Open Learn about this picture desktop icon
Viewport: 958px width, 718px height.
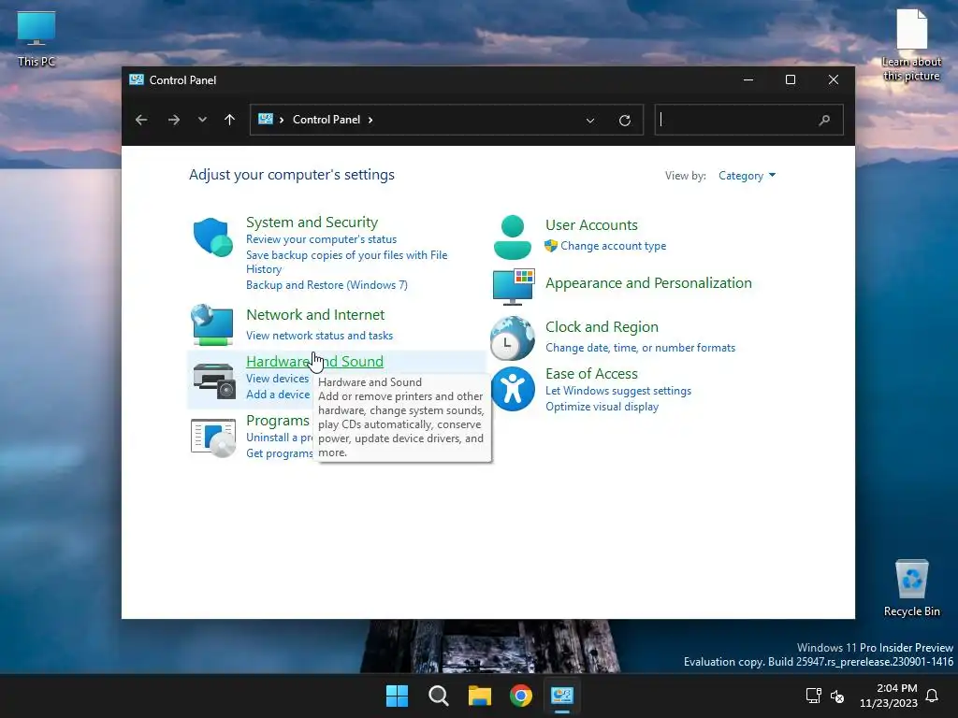point(911,45)
